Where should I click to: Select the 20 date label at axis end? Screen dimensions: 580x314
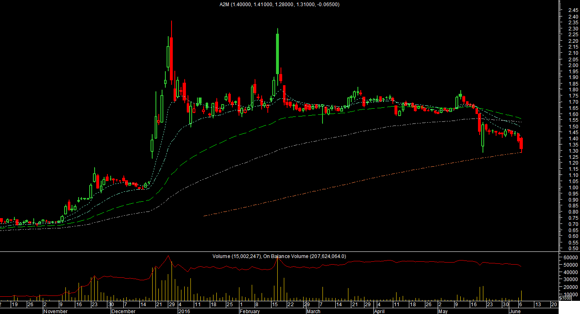click(x=554, y=305)
